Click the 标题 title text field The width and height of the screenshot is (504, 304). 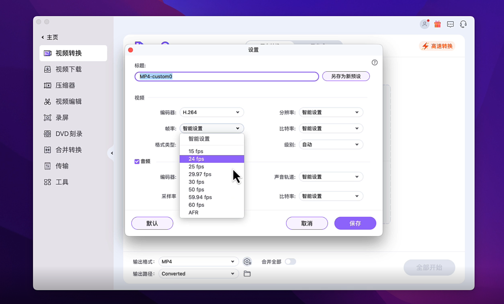pyautogui.click(x=227, y=76)
